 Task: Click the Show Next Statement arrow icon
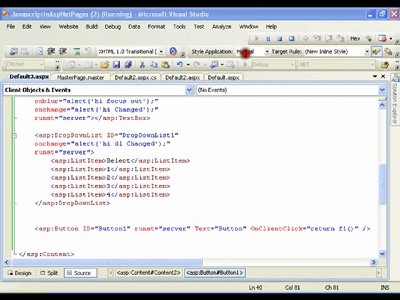305,38
